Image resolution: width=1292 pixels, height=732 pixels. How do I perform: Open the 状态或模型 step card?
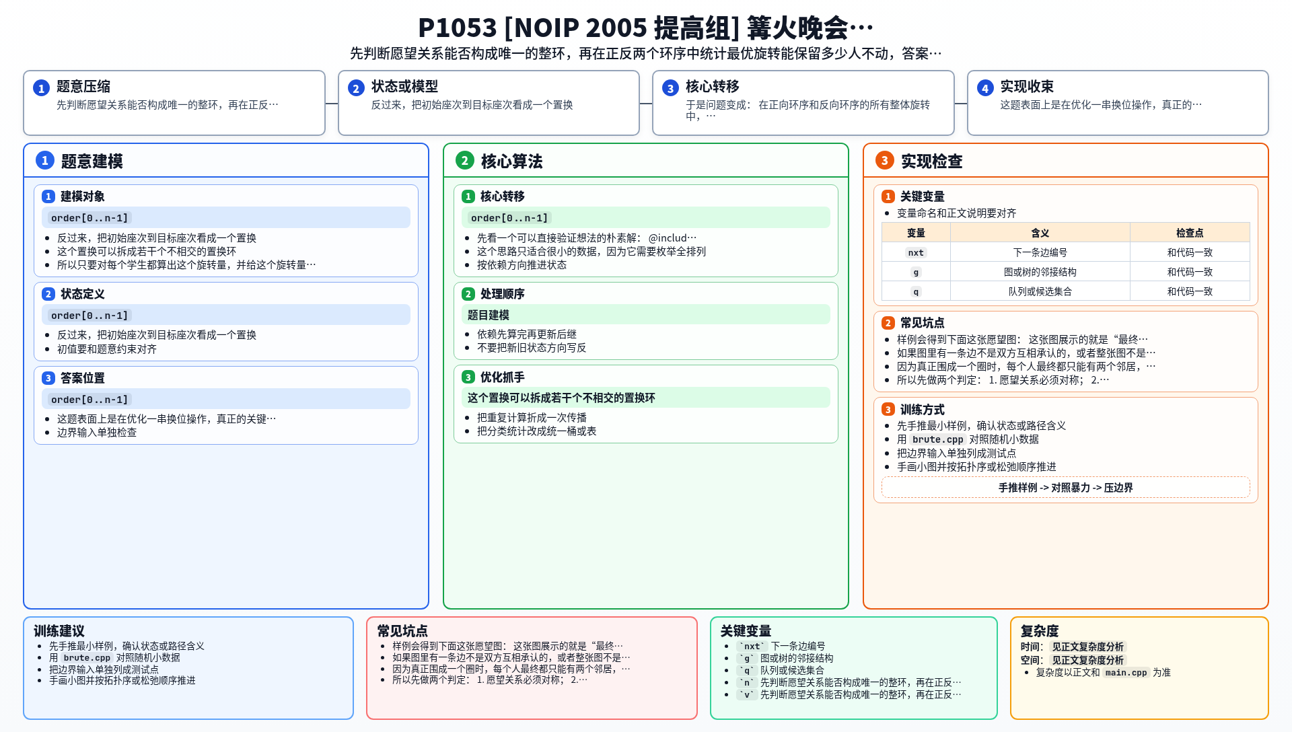click(489, 103)
